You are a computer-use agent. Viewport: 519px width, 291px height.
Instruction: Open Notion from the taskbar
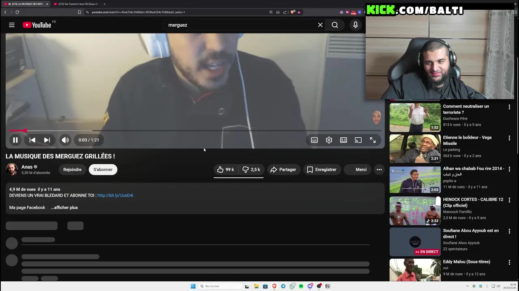coord(328,286)
